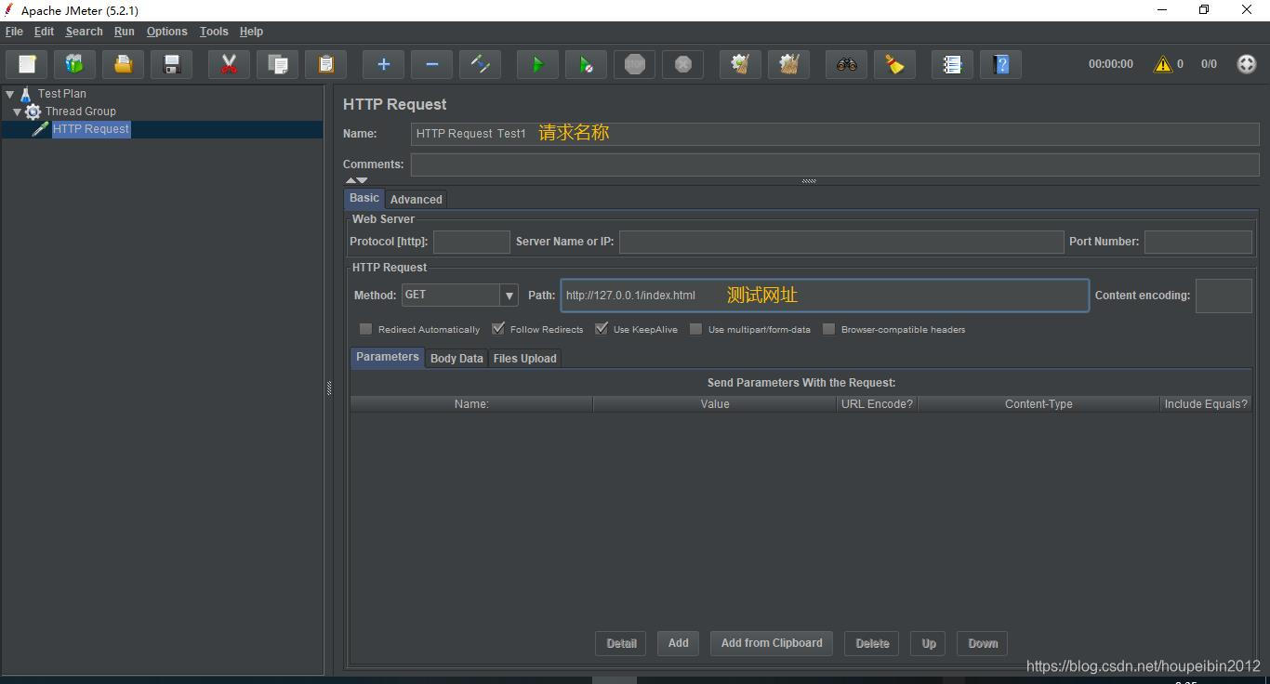The image size is (1270, 684).
Task: Open the Help menu
Action: coord(251,32)
